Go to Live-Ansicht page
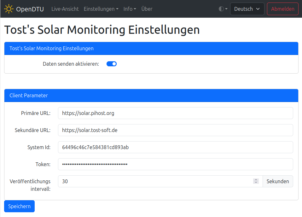 (x=65, y=9)
